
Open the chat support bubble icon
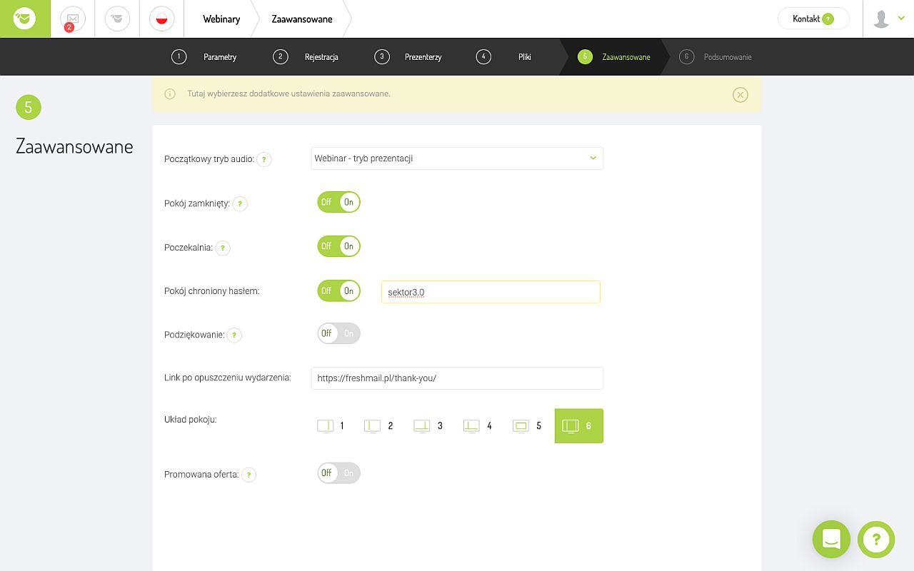coord(831,539)
